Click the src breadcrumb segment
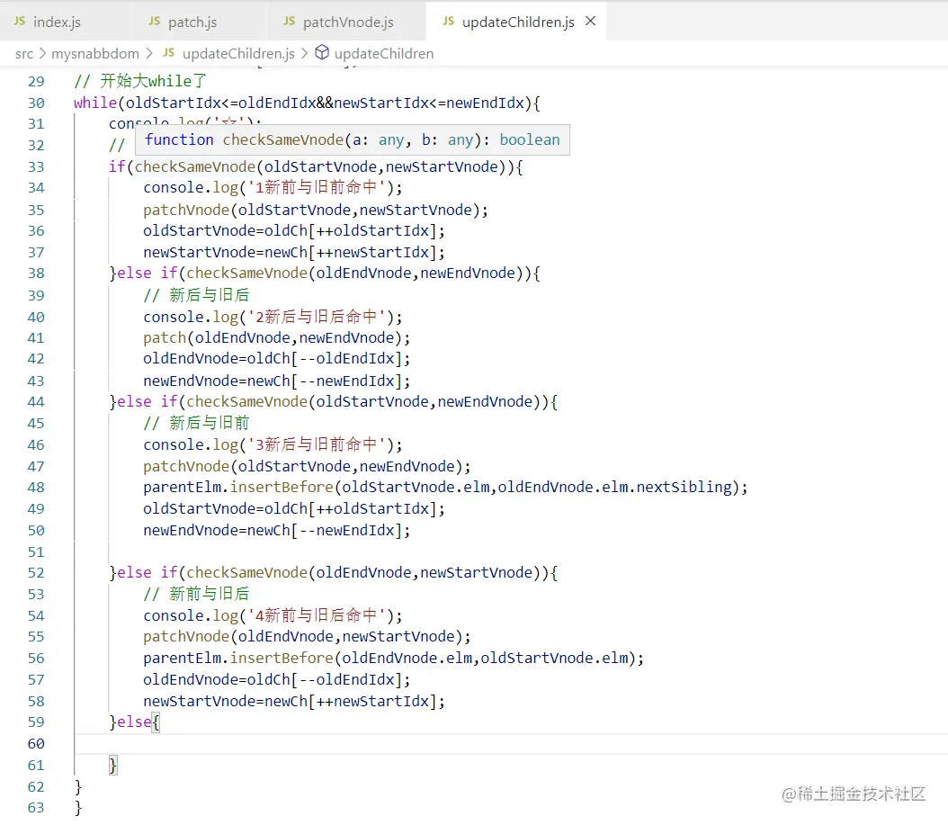The image size is (948, 825). (x=24, y=54)
